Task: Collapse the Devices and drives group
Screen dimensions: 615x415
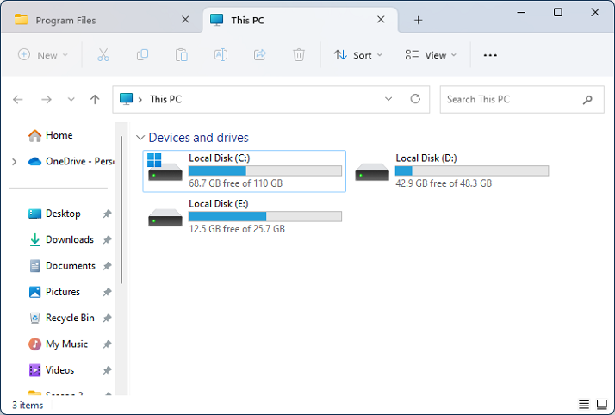Action: (140, 138)
